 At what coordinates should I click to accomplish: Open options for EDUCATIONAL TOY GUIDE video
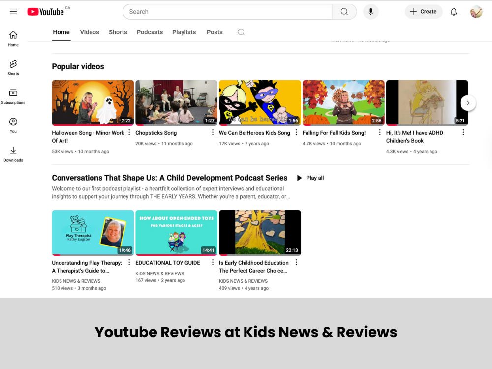213,262
